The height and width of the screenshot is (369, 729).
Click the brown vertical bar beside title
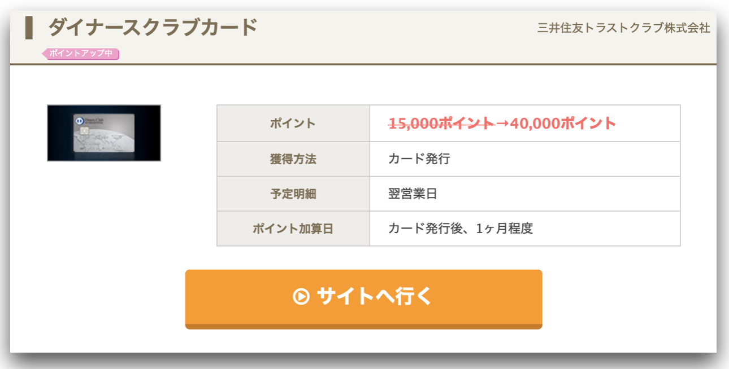coord(29,28)
